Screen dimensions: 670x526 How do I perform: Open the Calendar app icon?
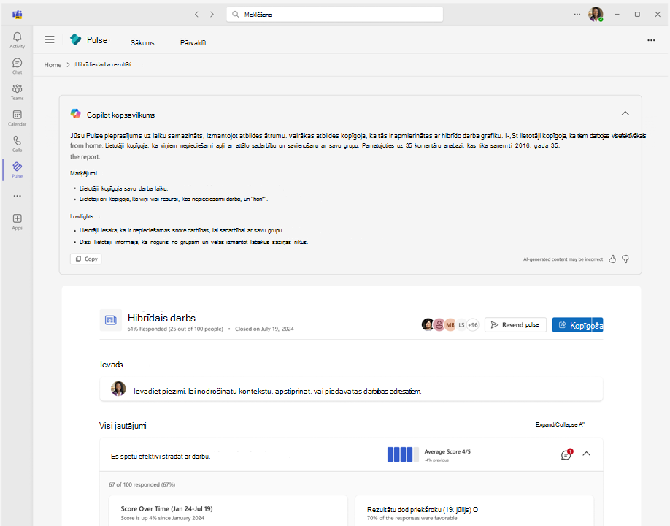point(17,118)
